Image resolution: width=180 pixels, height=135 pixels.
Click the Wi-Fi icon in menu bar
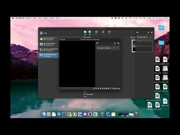(141, 18)
